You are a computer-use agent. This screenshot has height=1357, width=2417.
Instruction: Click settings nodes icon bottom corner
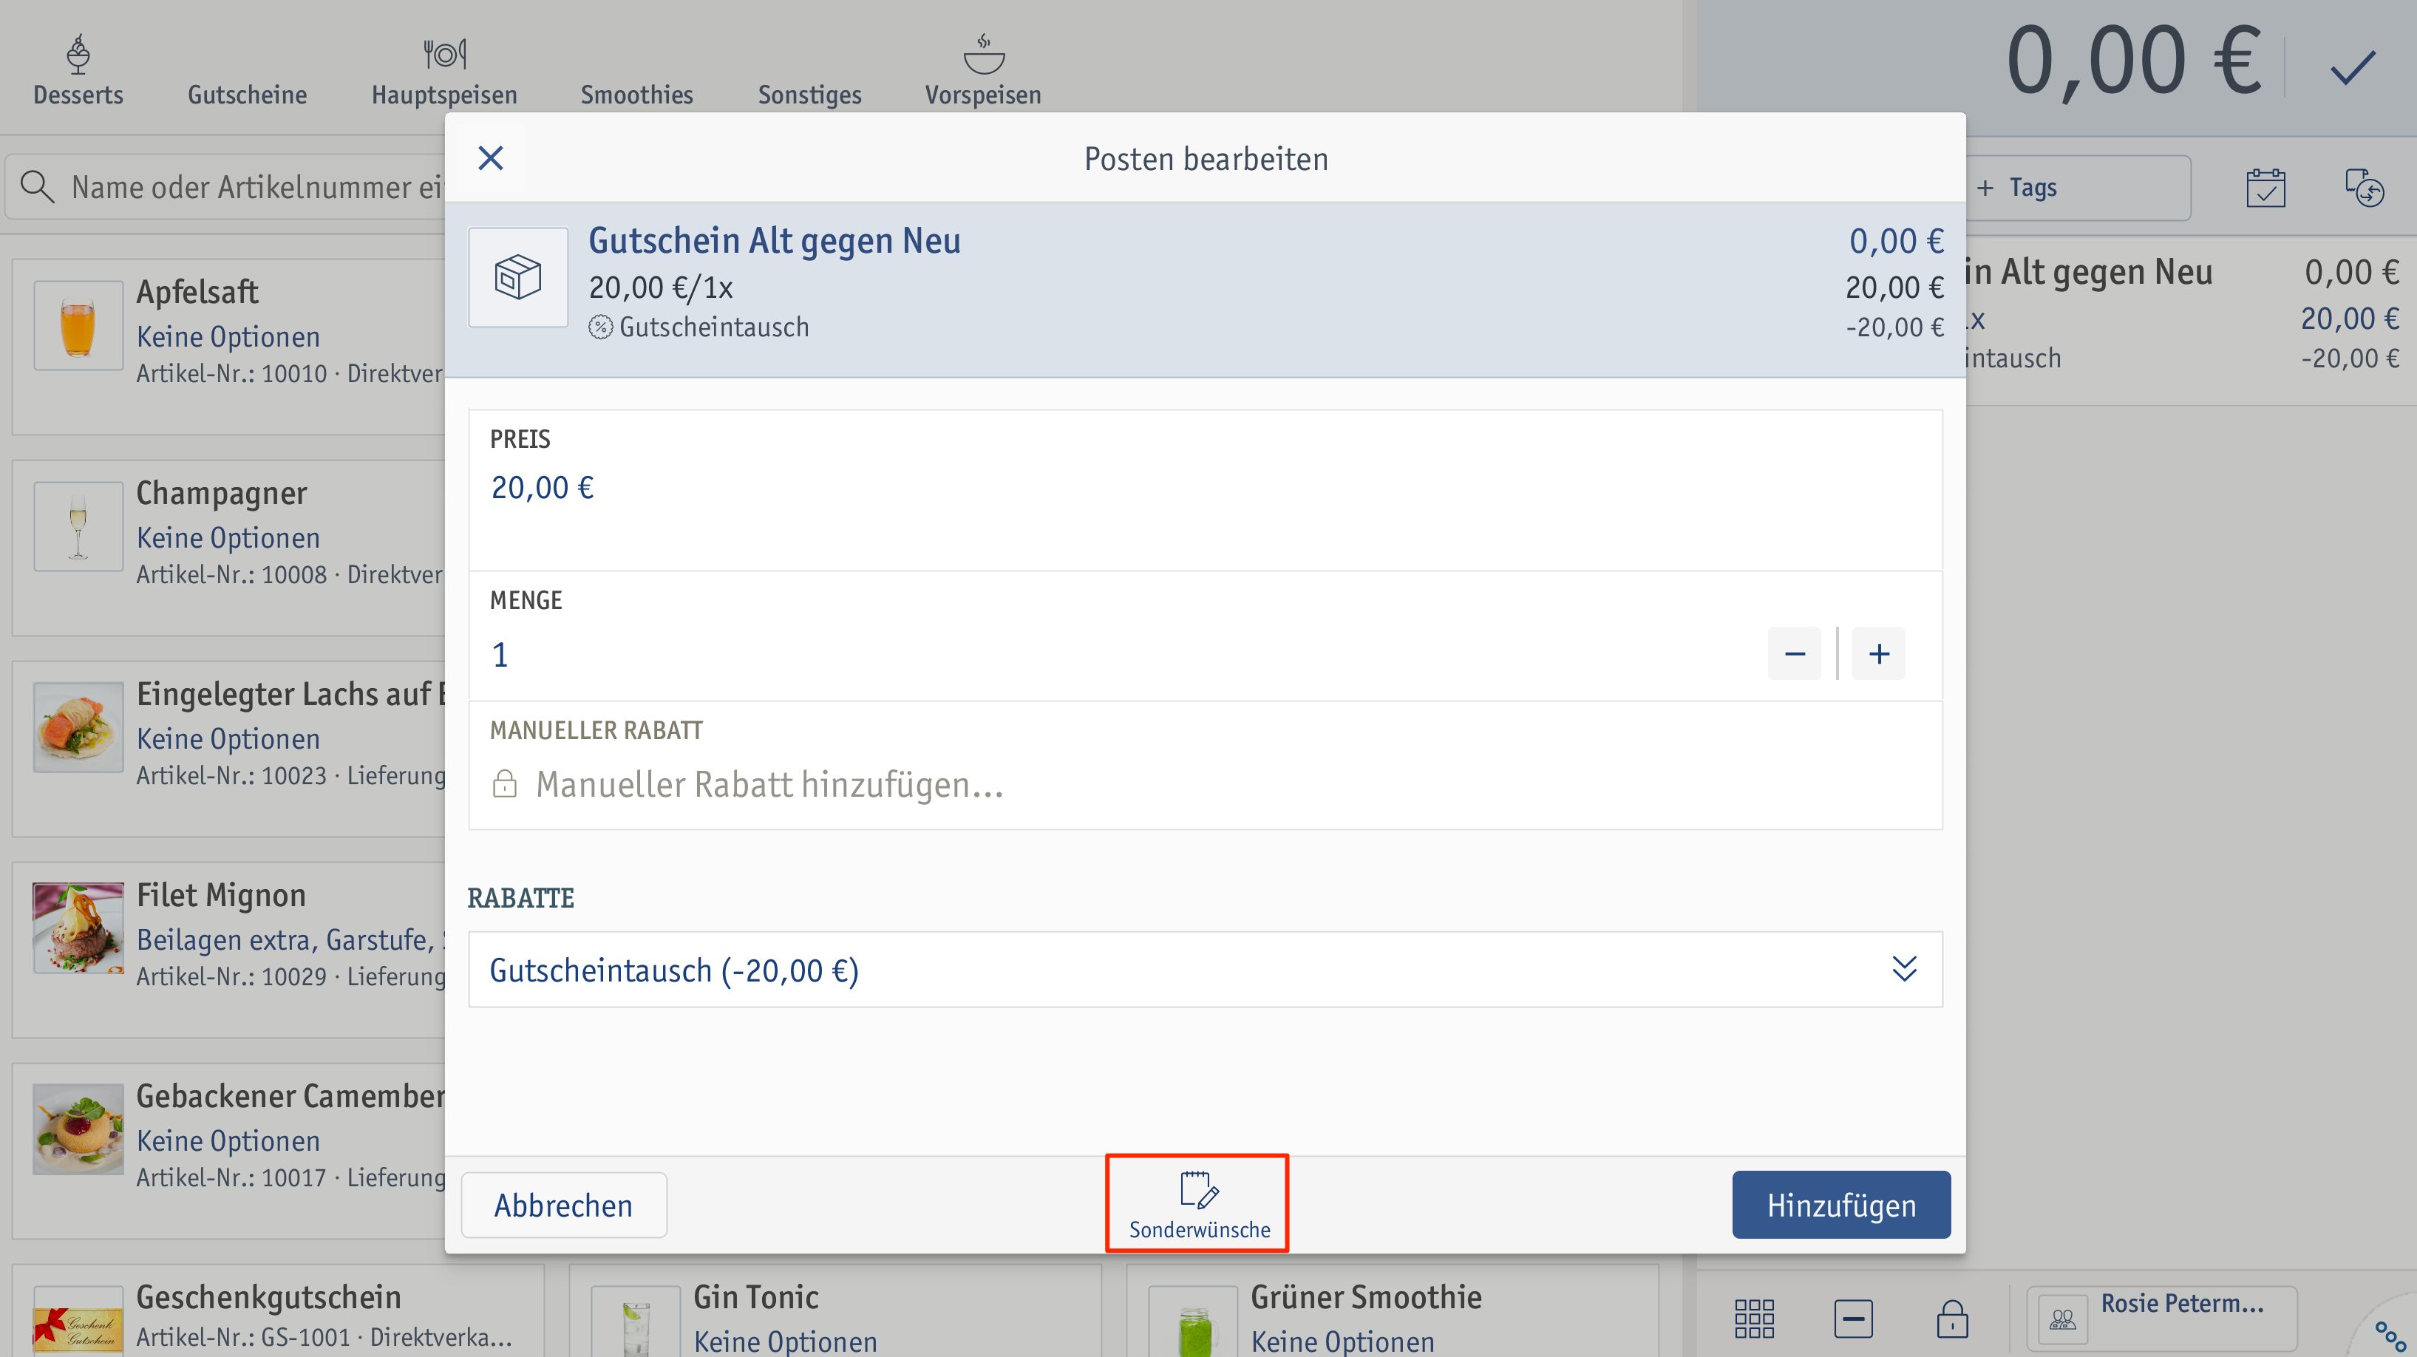[x=2389, y=1336]
